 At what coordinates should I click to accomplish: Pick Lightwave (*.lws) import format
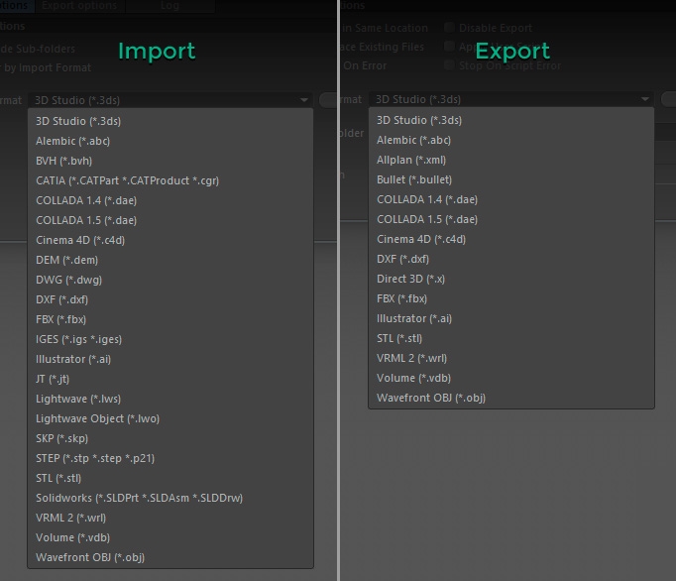coord(170,399)
